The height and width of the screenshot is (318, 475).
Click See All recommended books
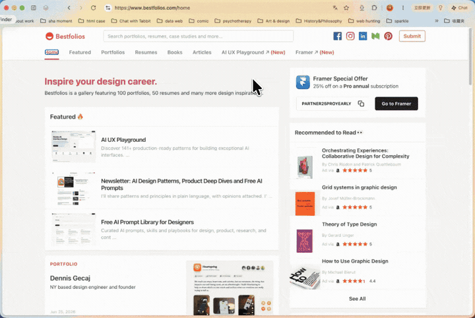pos(357,299)
